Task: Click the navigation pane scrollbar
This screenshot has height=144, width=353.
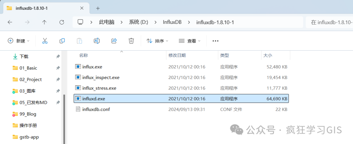Action: point(64,119)
